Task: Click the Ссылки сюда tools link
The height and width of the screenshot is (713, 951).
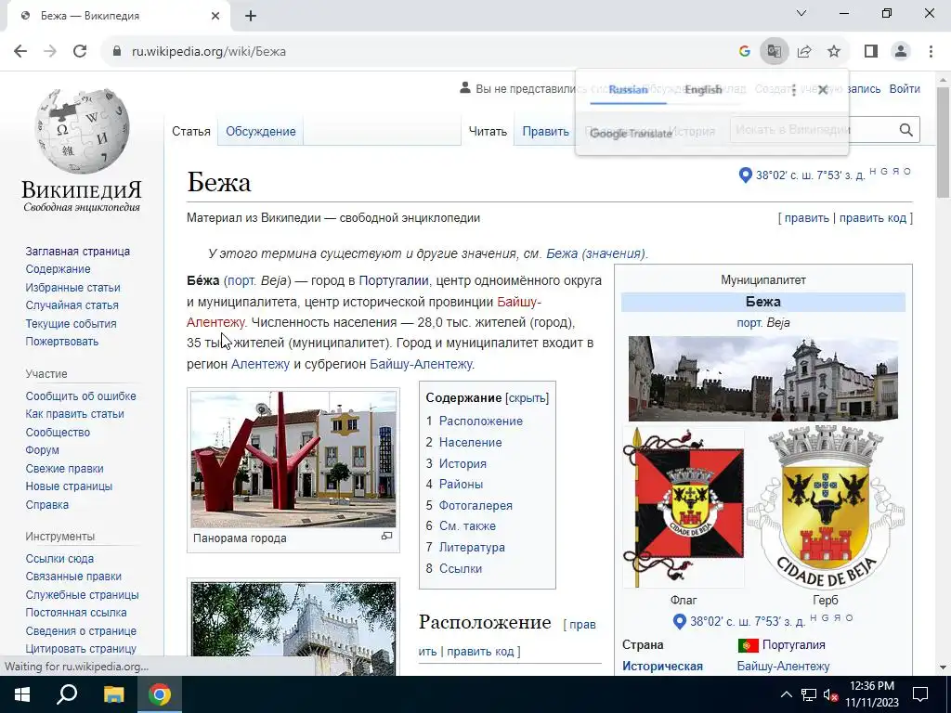Action: click(59, 559)
